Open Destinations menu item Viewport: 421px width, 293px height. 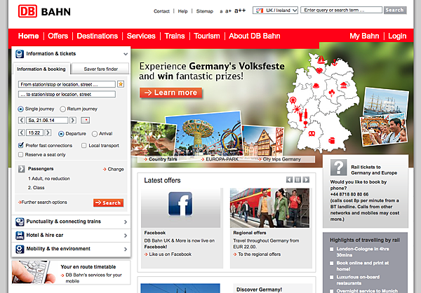click(x=98, y=36)
